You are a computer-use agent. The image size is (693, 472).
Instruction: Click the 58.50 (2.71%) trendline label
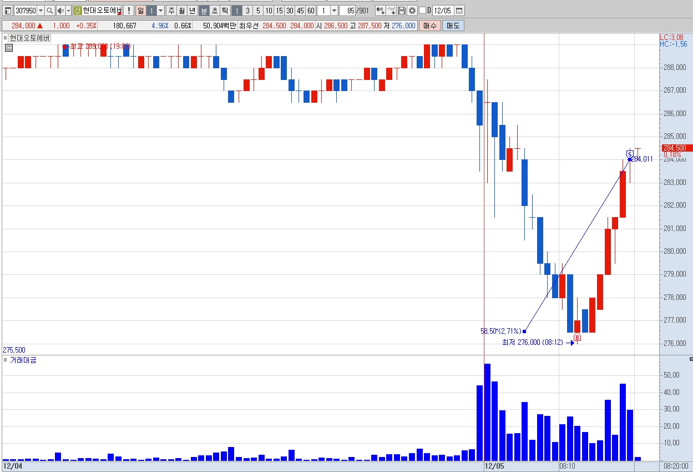(500, 331)
